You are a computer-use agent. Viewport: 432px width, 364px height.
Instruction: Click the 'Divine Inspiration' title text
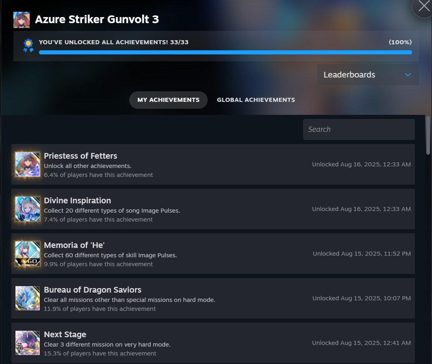(x=77, y=200)
